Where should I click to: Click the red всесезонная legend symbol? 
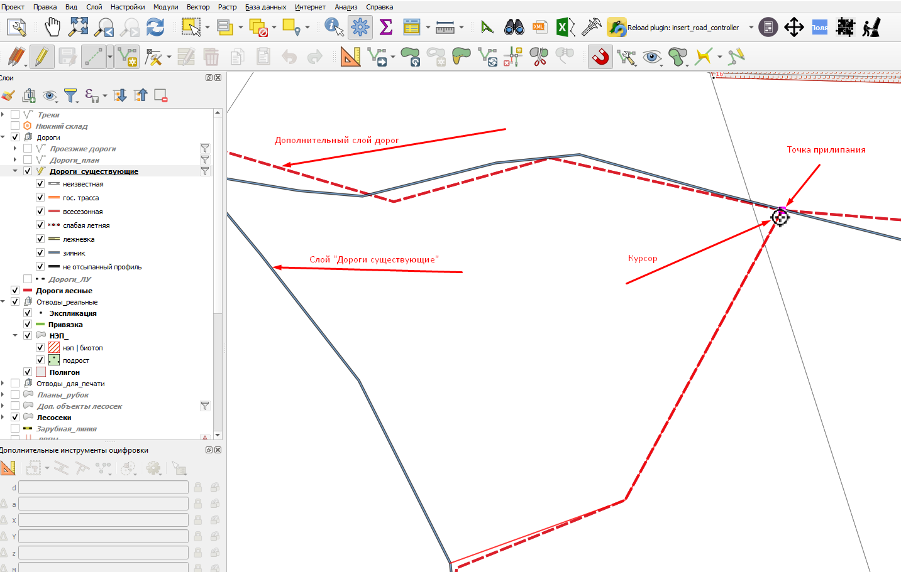click(54, 212)
